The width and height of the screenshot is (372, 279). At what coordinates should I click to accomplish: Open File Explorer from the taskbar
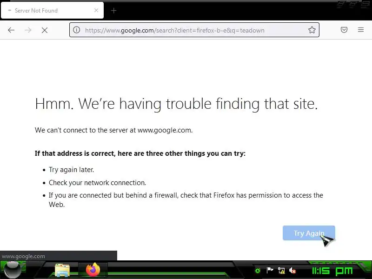point(62,270)
